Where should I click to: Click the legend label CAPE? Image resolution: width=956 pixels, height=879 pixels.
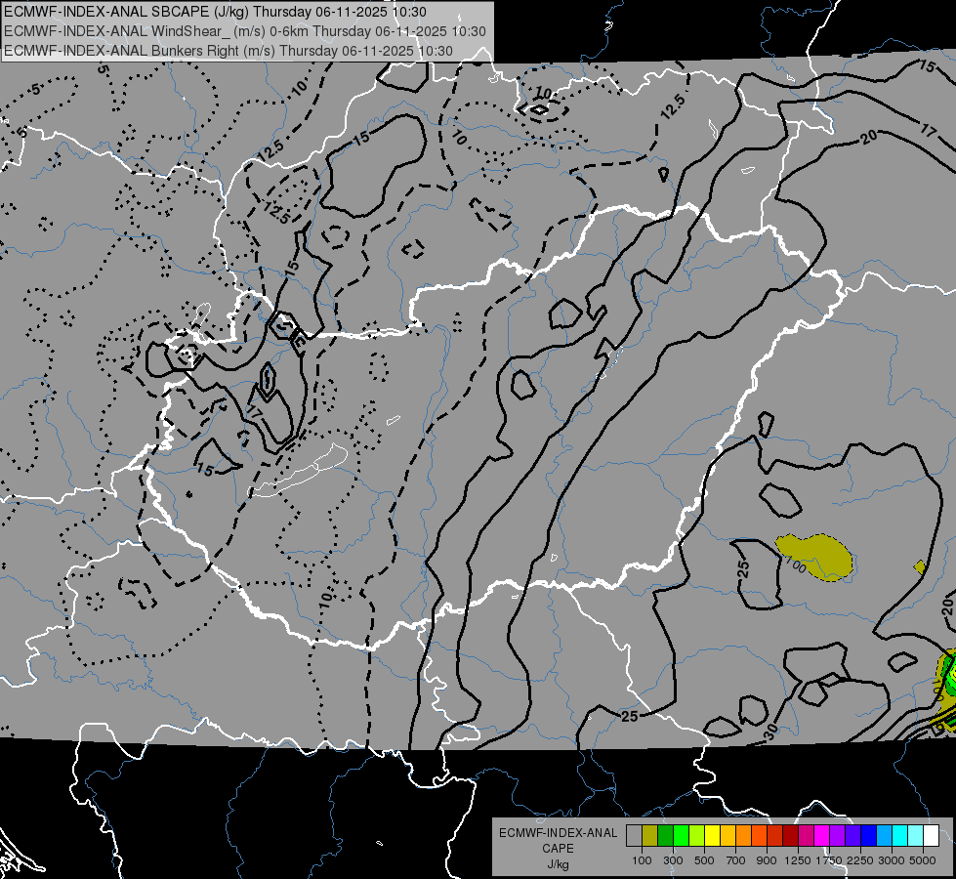[x=558, y=849]
